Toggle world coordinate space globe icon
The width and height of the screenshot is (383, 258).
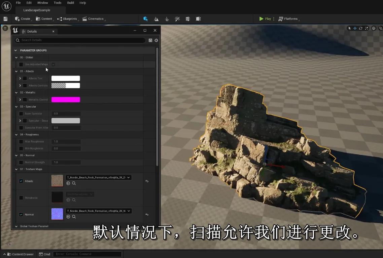(374, 28)
